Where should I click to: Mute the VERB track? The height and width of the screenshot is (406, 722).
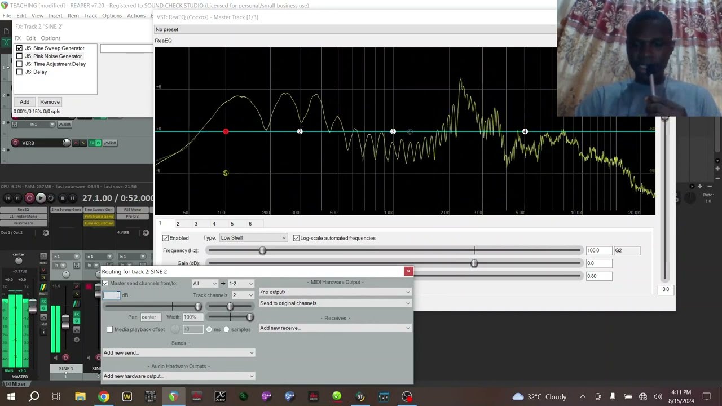(x=76, y=143)
